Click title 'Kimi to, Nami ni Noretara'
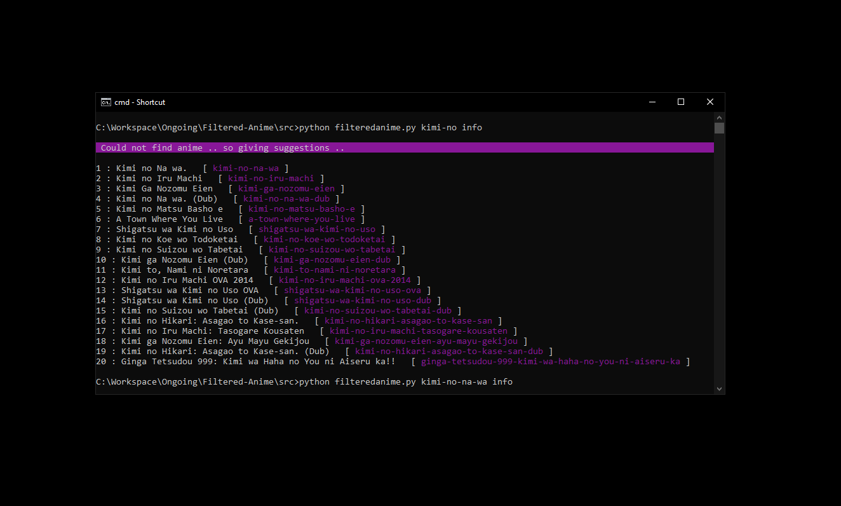Image resolution: width=841 pixels, height=506 pixels. [184, 270]
